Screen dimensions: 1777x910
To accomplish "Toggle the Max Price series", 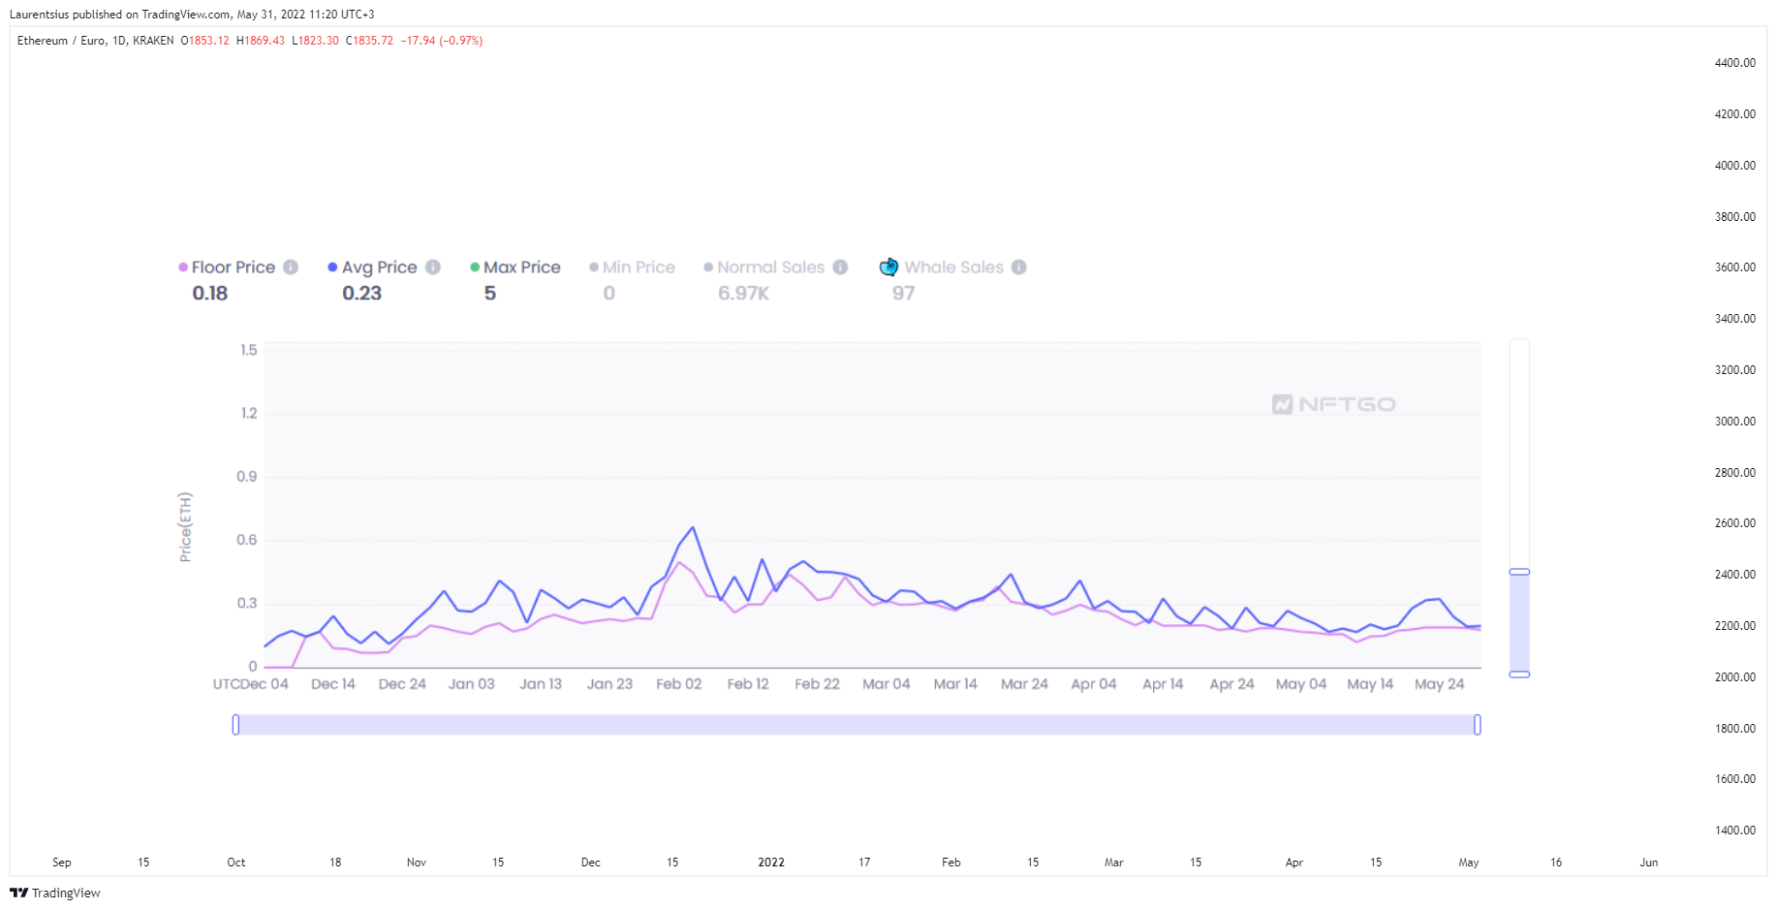I will [x=515, y=267].
